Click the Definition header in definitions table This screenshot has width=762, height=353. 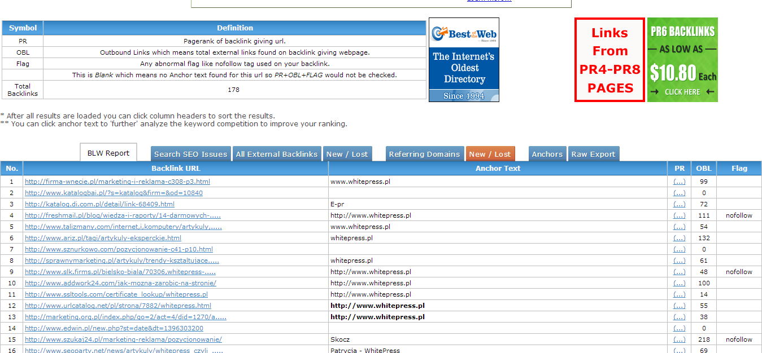[x=234, y=28]
